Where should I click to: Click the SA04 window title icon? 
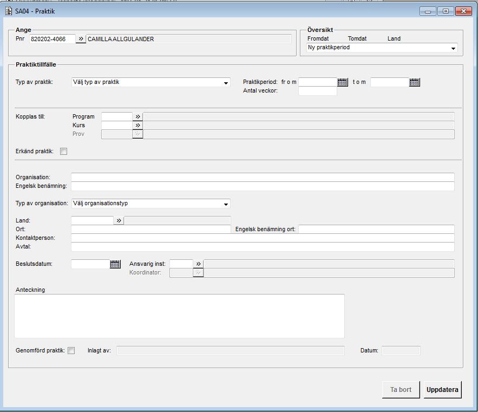pyautogui.click(x=9, y=11)
